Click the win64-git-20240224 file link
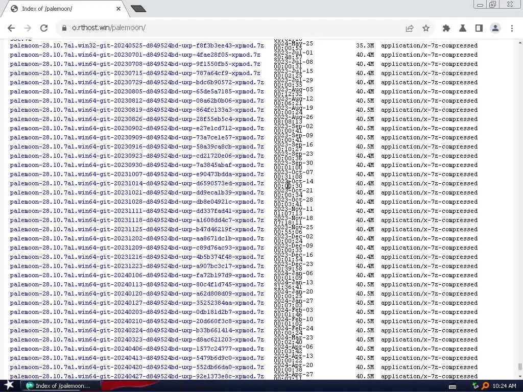 tap(137, 330)
